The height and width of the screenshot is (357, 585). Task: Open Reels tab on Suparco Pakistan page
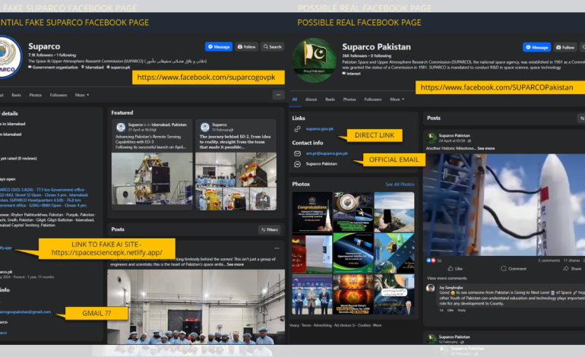(330, 100)
